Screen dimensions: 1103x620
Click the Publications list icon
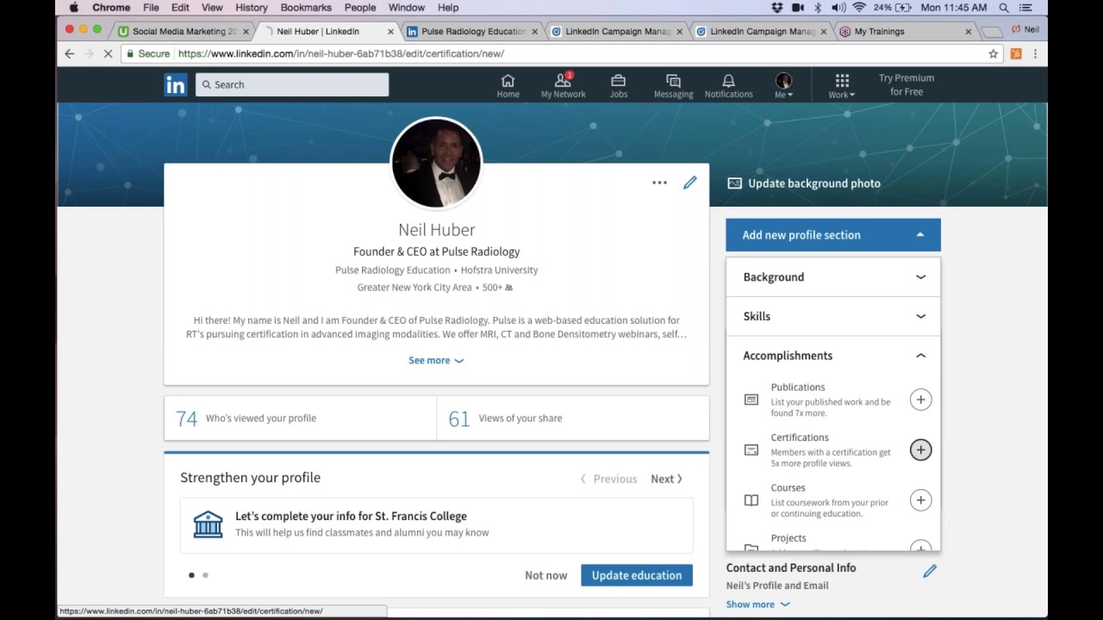tap(751, 400)
